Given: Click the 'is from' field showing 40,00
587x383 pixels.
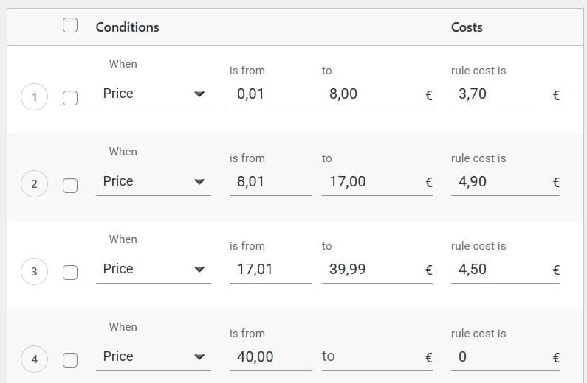Looking at the screenshot, I should tap(270, 357).
